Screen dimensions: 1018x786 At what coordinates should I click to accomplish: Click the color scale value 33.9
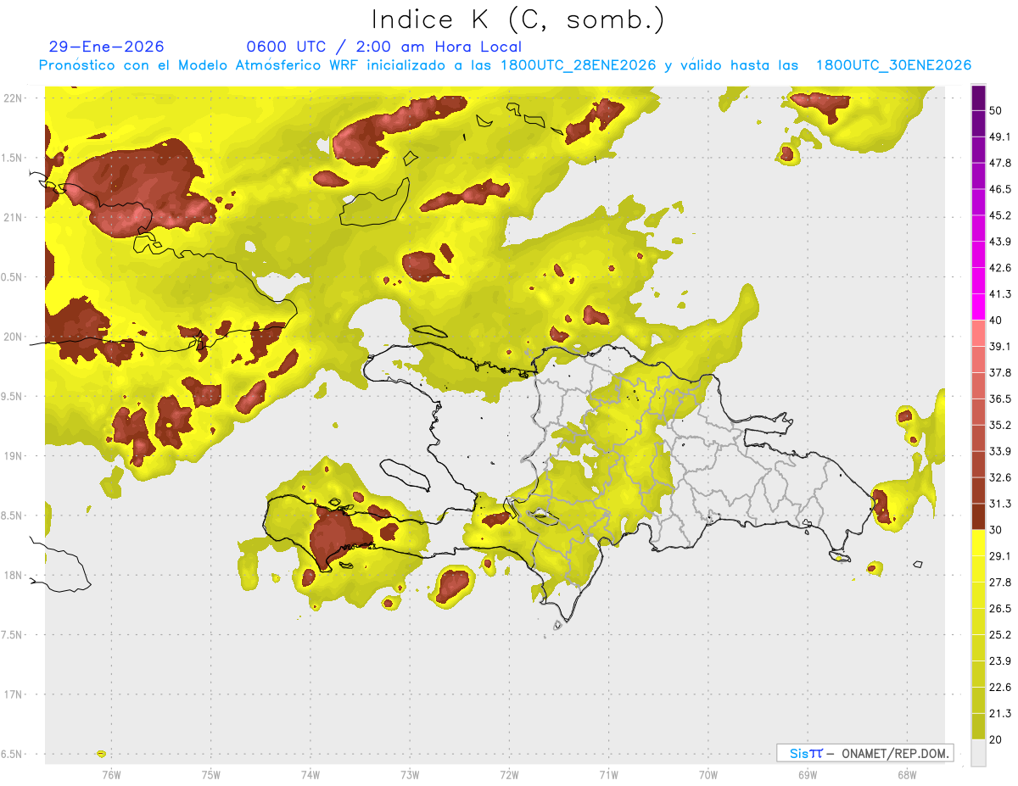1000,451
